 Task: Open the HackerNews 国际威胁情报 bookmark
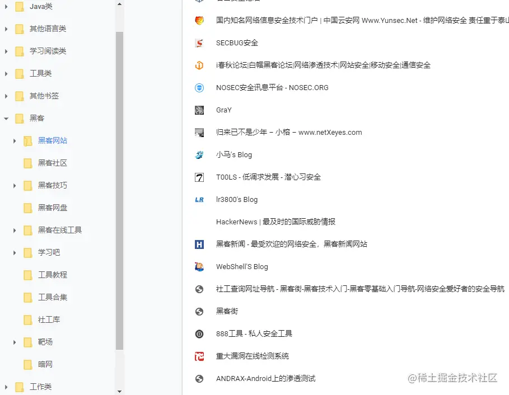tap(275, 222)
